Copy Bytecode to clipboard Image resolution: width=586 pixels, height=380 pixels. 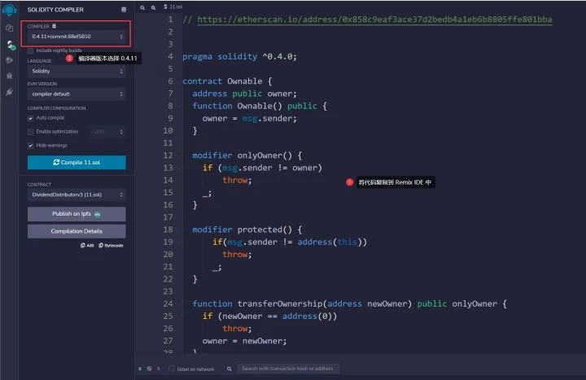point(111,246)
